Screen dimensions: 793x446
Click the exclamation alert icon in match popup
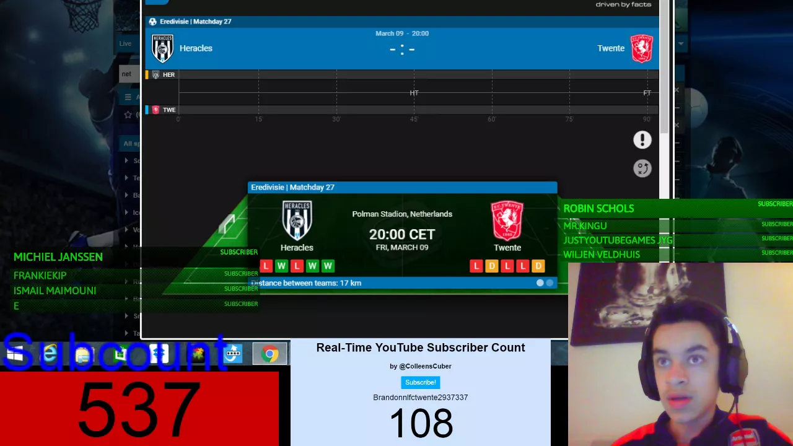[642, 140]
